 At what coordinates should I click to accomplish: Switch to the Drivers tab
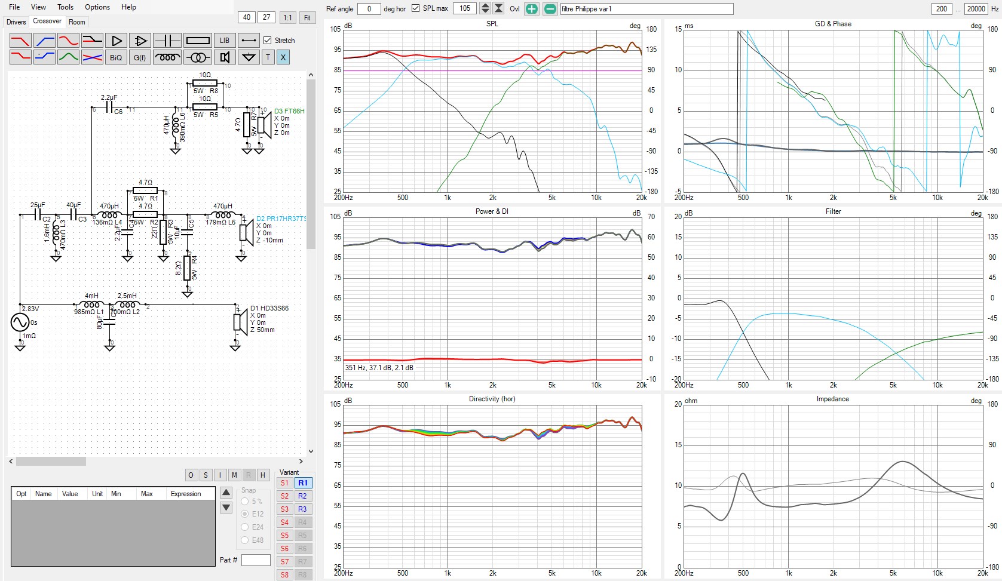tap(16, 22)
